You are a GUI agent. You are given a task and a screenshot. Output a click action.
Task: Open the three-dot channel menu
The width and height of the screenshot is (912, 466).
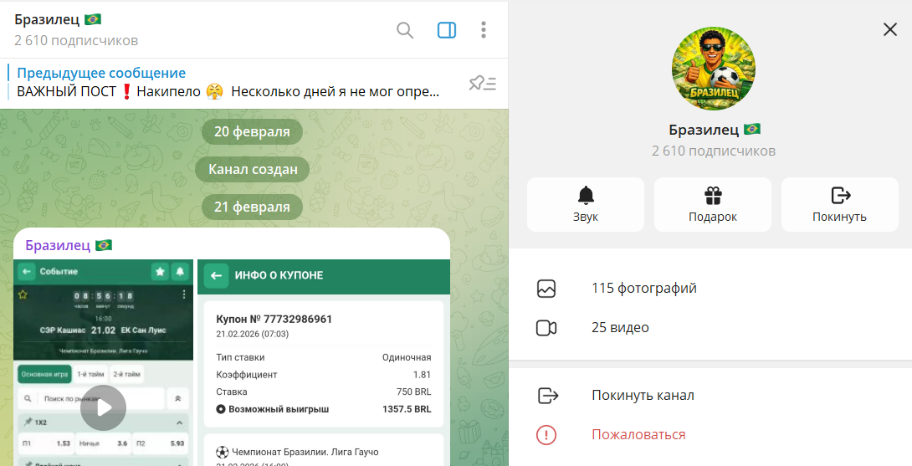pyautogui.click(x=484, y=30)
